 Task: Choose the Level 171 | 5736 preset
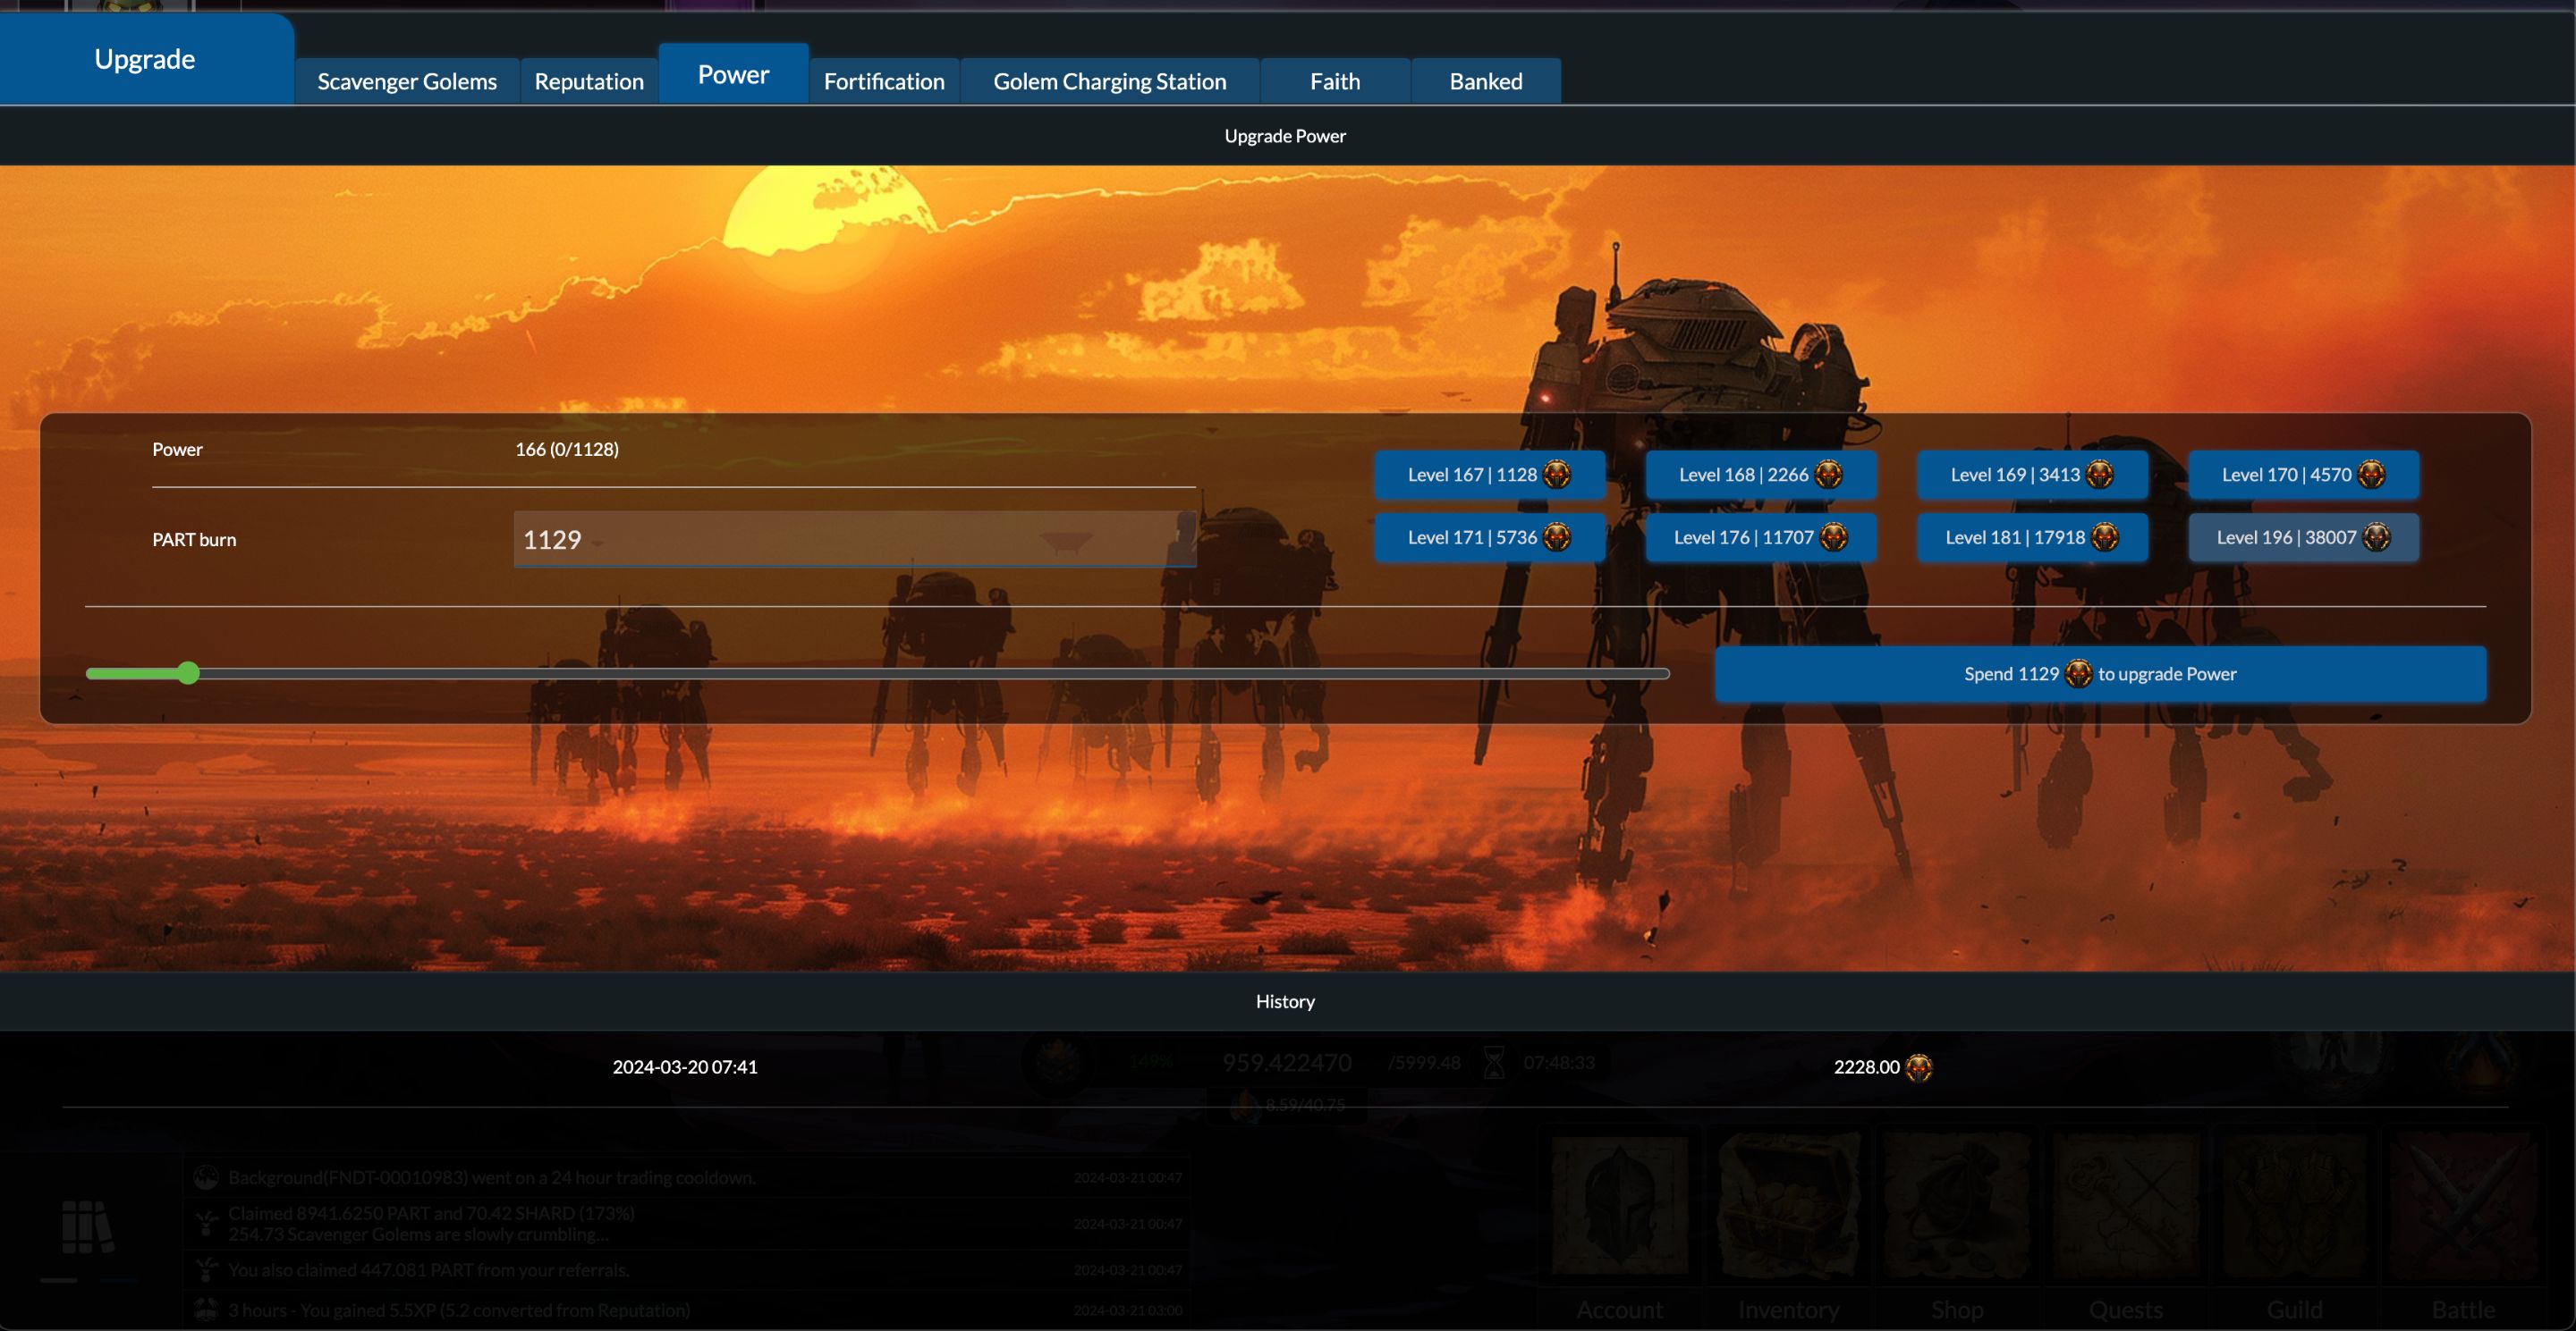pyautogui.click(x=1490, y=537)
